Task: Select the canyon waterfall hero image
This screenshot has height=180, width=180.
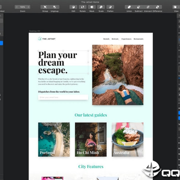Action: [x=118, y=75]
